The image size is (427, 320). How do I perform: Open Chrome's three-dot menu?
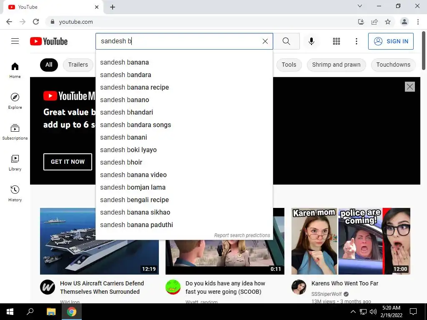418,22
